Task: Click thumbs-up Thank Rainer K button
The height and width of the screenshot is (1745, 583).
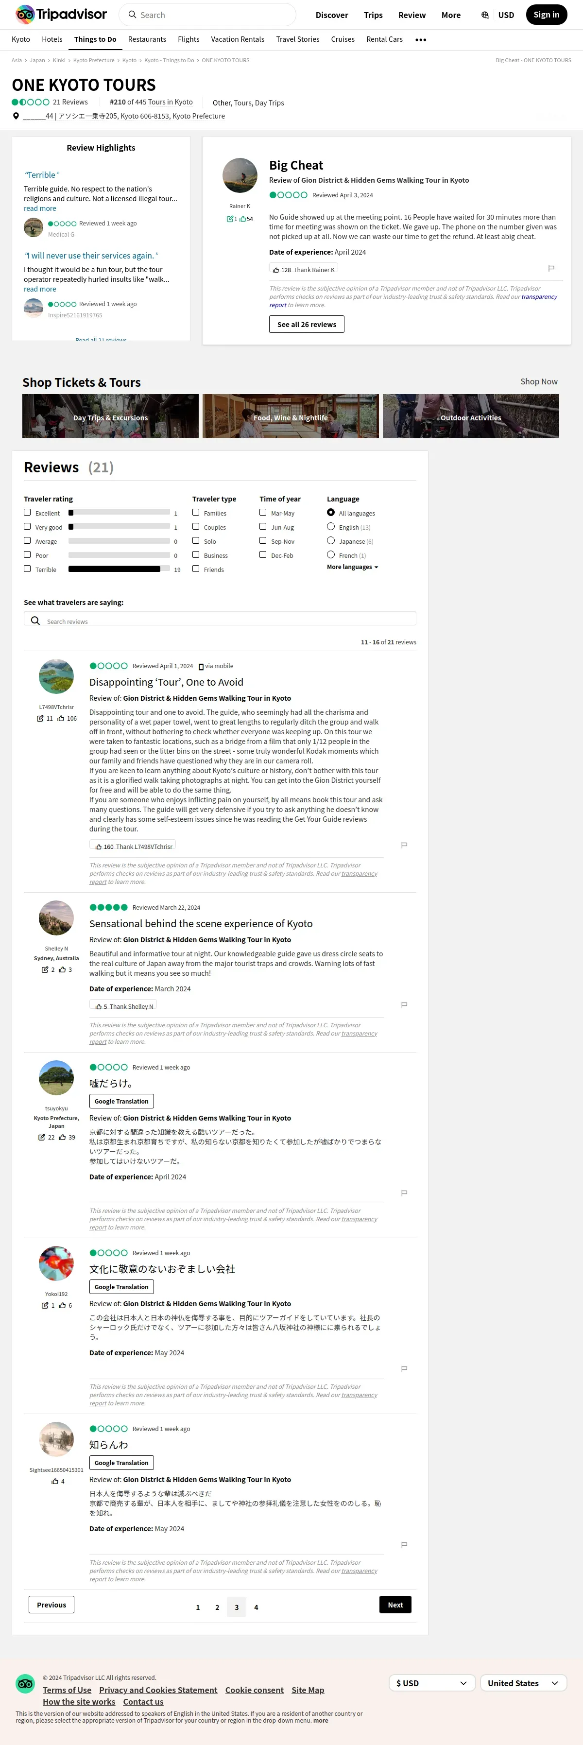Action: coord(303,270)
